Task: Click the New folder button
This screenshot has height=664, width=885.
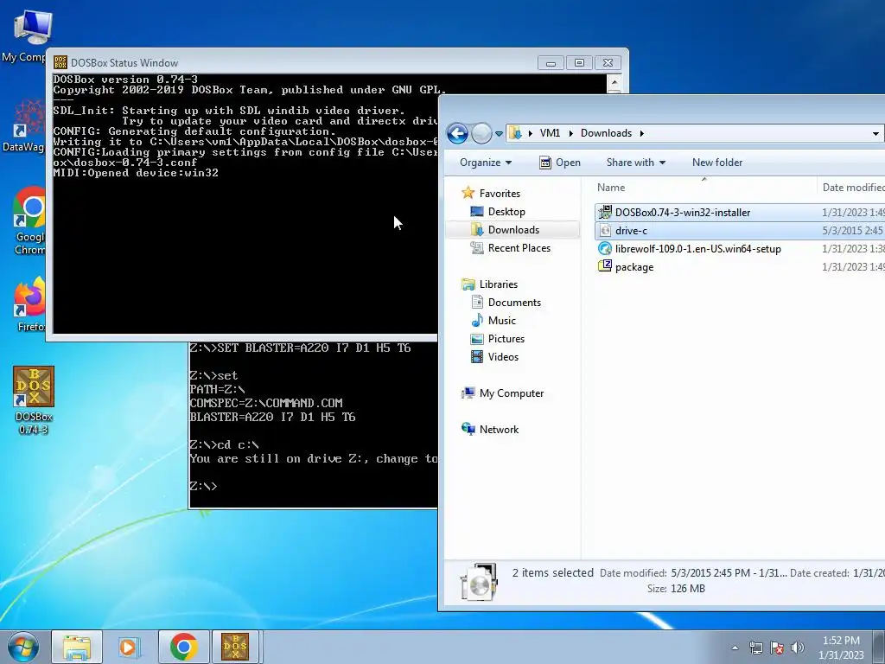Action: (717, 163)
